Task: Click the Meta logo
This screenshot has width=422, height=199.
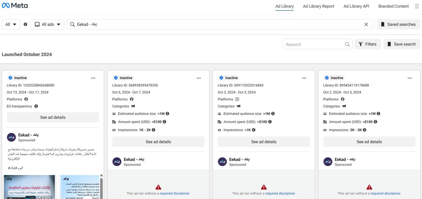Action: [15, 6]
